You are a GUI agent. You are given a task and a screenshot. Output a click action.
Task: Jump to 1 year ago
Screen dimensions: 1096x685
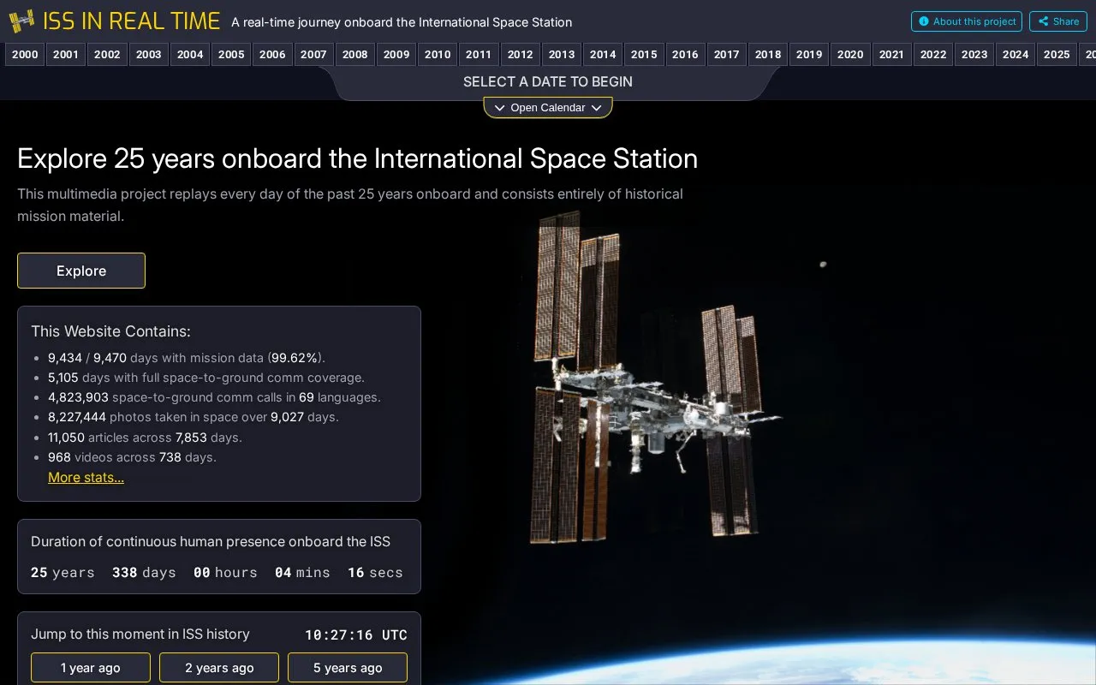coord(91,668)
